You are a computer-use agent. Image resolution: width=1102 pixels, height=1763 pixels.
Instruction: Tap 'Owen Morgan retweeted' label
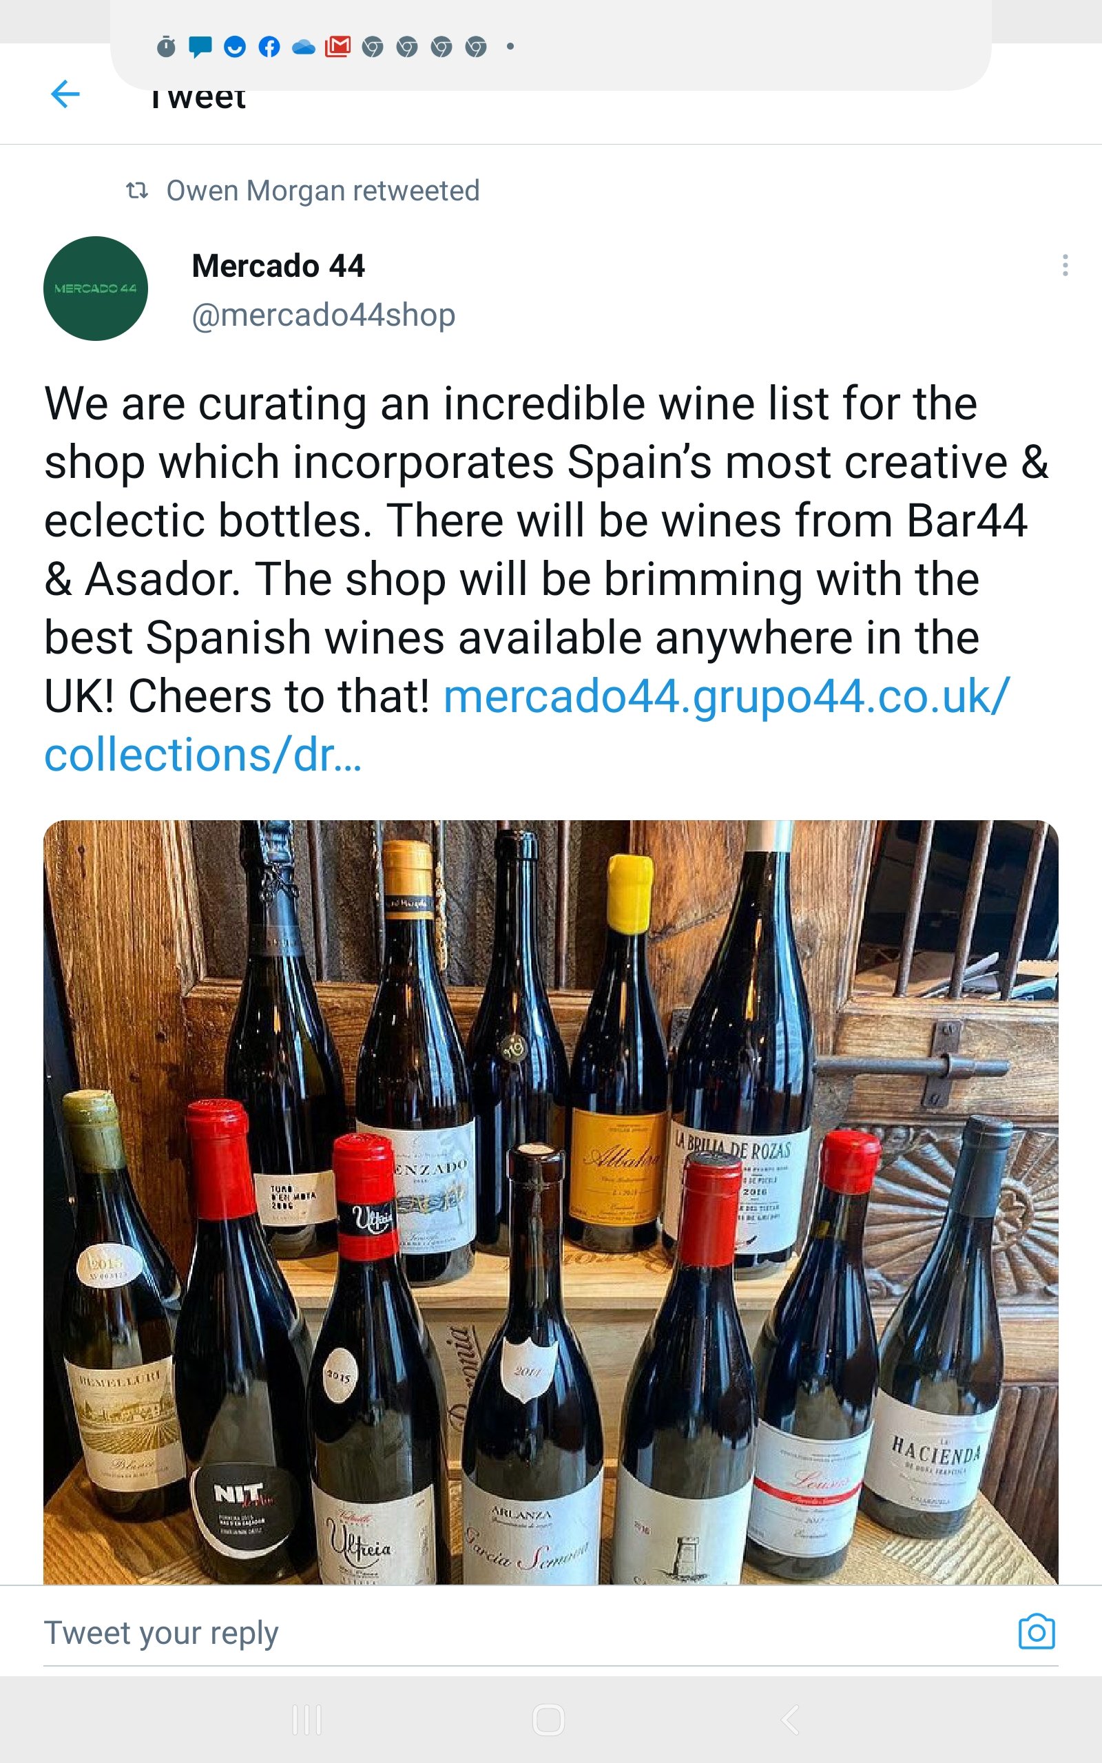tap(322, 191)
